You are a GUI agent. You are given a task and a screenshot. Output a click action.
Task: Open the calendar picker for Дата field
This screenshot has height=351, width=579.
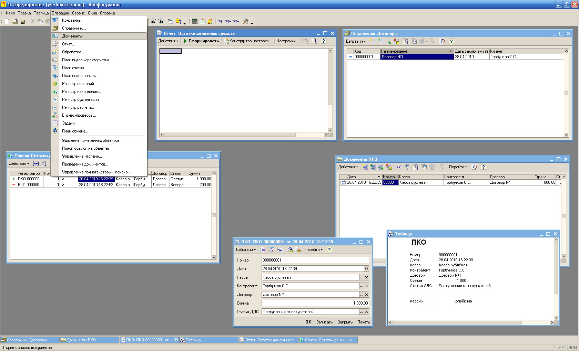pyautogui.click(x=366, y=269)
